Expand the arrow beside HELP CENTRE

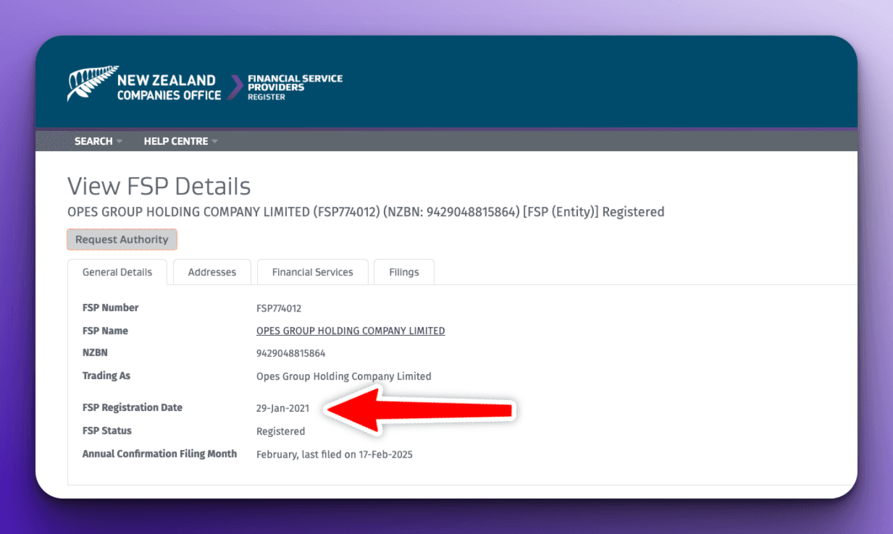point(215,141)
